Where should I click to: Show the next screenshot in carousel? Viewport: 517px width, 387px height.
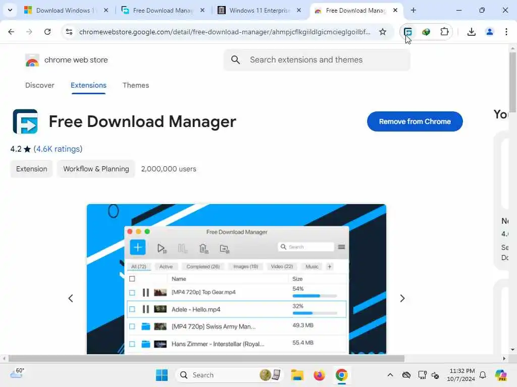[402, 298]
